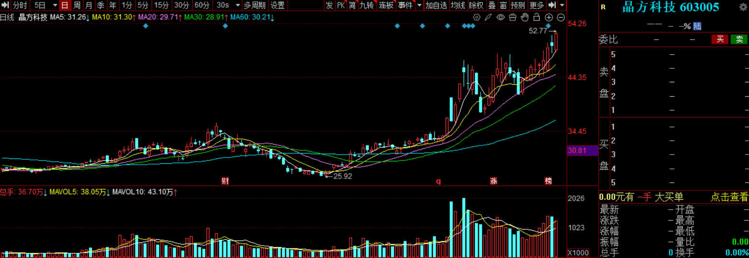Click the green 卖 sell button
Viewport: 749px width, 258px height.
pos(739,39)
